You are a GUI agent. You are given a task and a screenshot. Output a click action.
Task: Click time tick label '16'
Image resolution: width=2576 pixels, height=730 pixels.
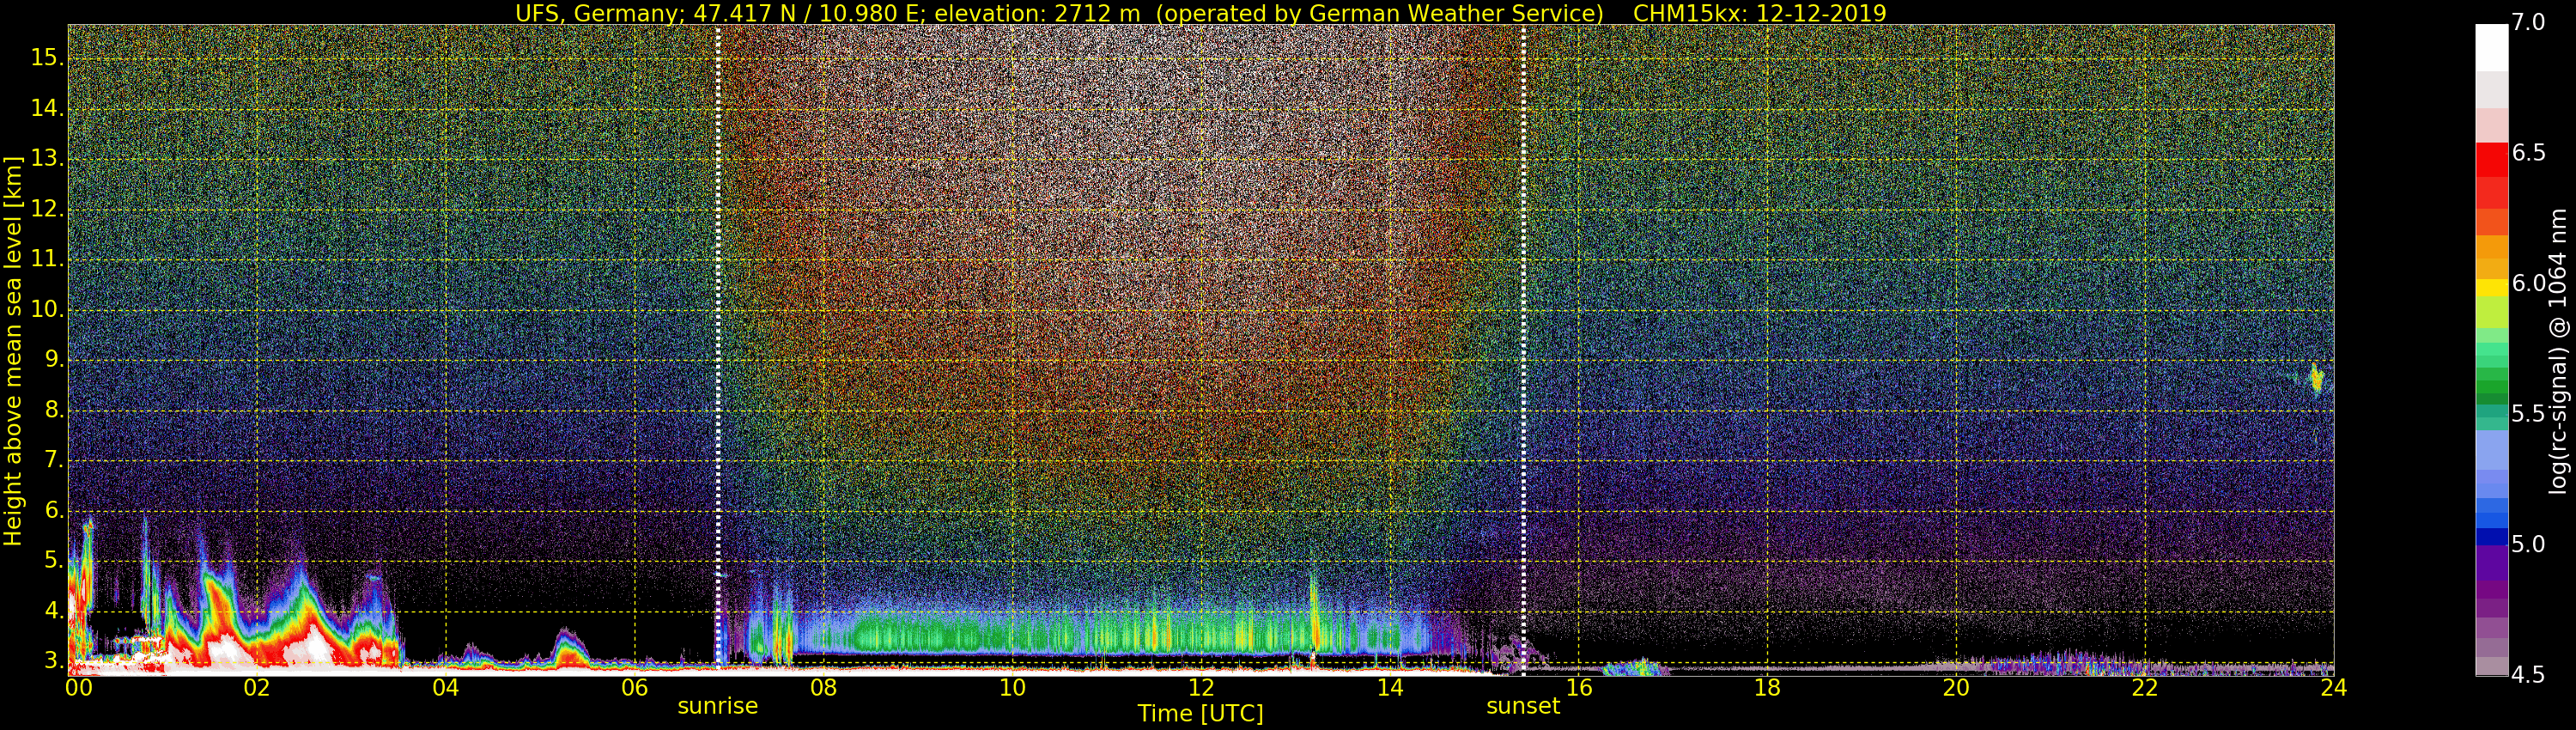(x=1578, y=688)
